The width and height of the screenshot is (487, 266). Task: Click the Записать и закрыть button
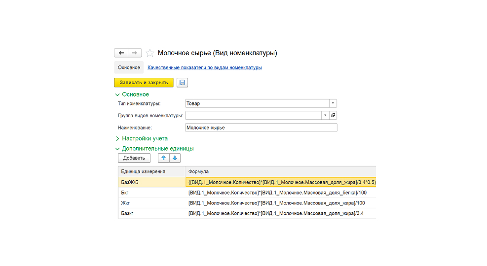pyautogui.click(x=144, y=82)
